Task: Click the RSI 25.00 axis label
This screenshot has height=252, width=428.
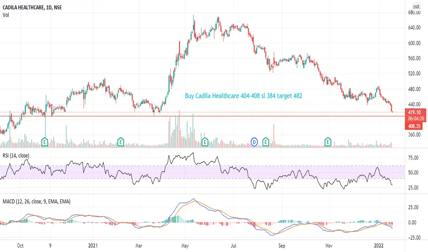Action: 413,188
